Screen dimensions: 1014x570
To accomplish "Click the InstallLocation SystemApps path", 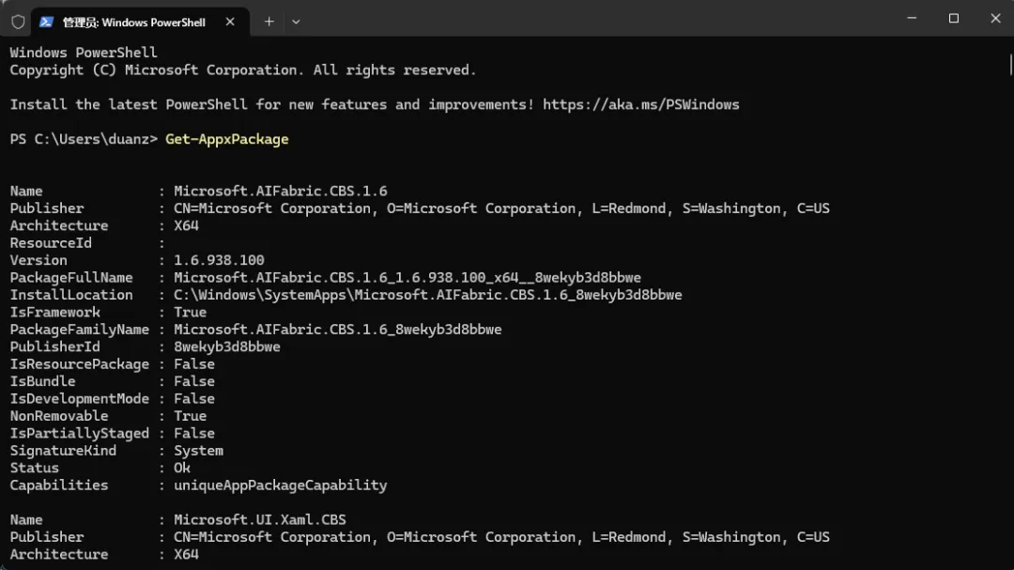I will 428,295.
